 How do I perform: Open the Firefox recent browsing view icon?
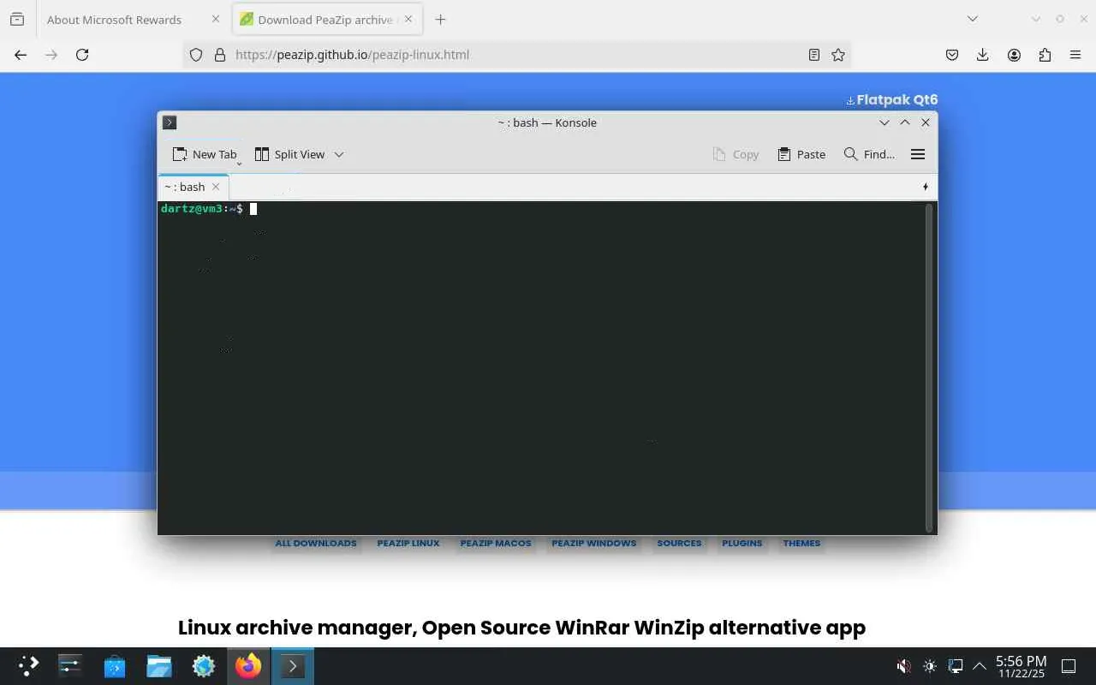click(x=17, y=19)
